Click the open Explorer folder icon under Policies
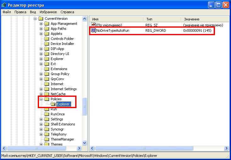The height and width of the screenshot is (160, 231). (x=53, y=104)
